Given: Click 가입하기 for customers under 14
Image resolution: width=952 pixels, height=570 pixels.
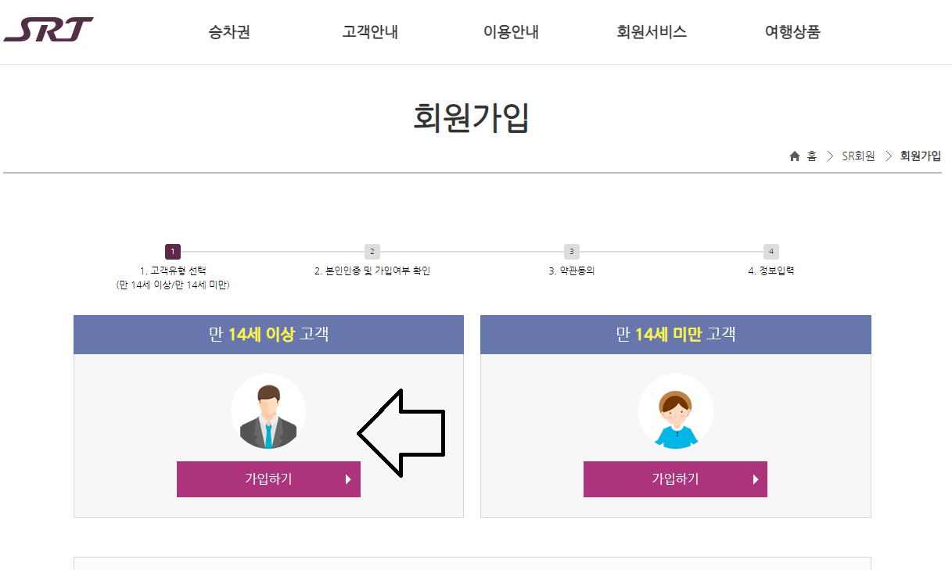Looking at the screenshot, I should pos(675,479).
